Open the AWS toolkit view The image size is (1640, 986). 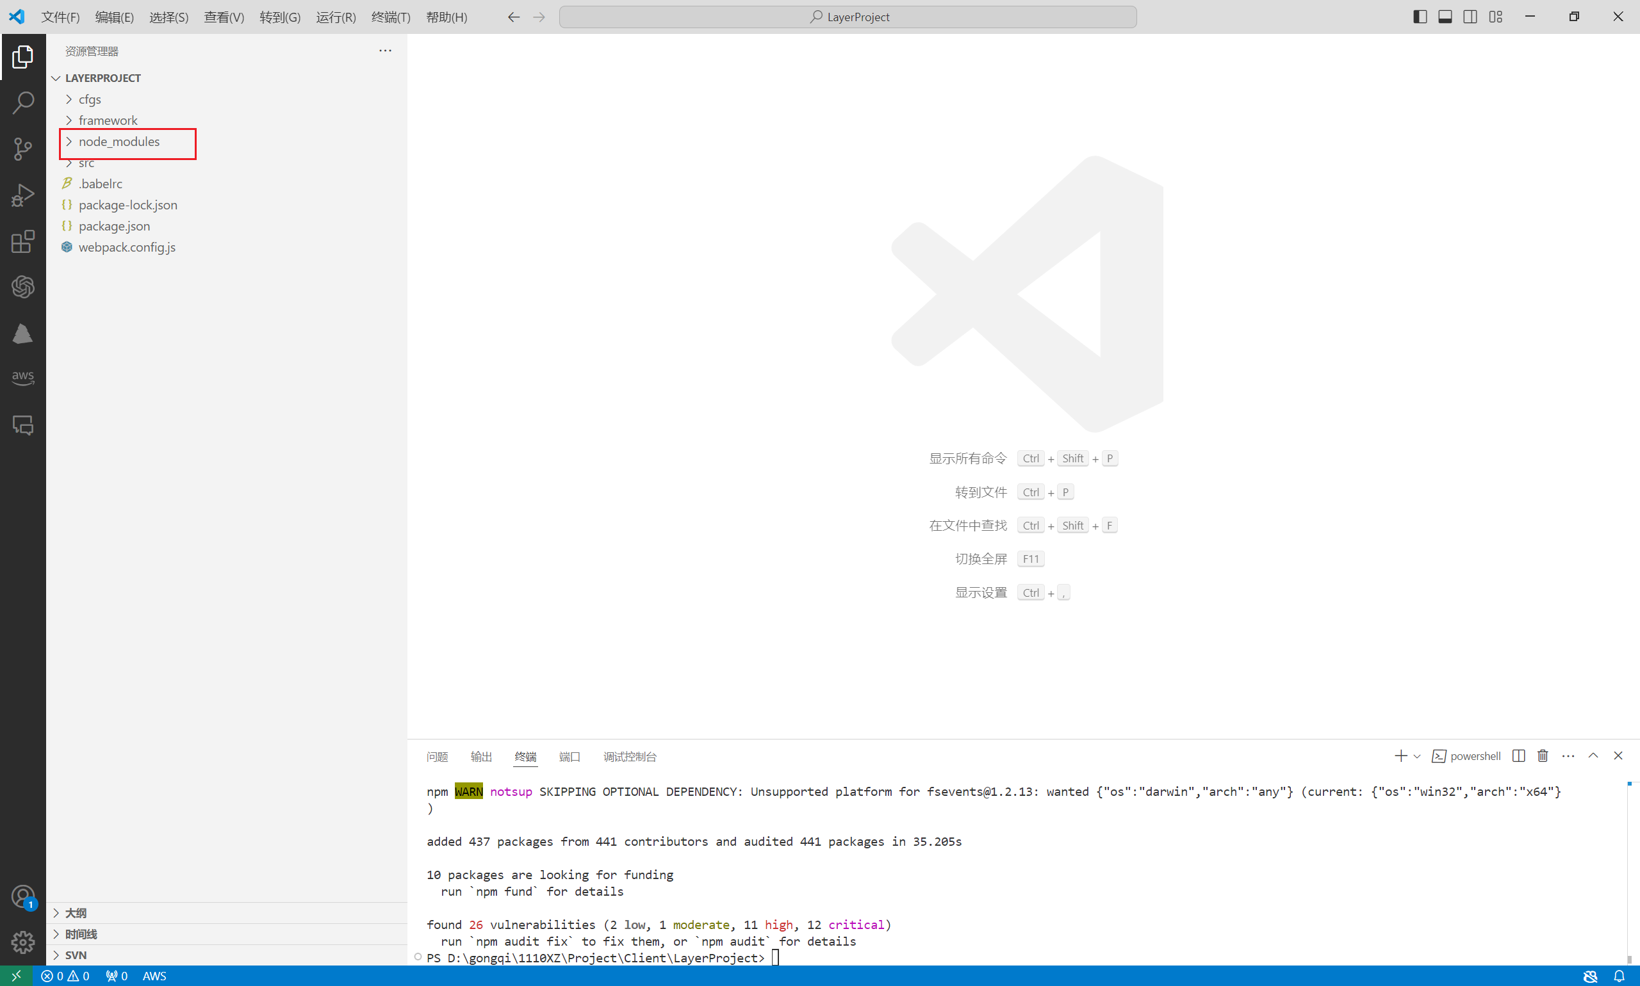coord(22,376)
